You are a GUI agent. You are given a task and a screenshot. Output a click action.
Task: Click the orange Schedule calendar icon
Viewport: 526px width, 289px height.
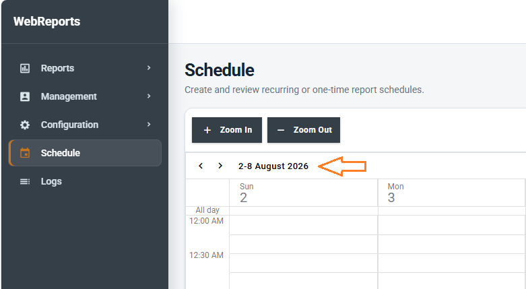25,153
